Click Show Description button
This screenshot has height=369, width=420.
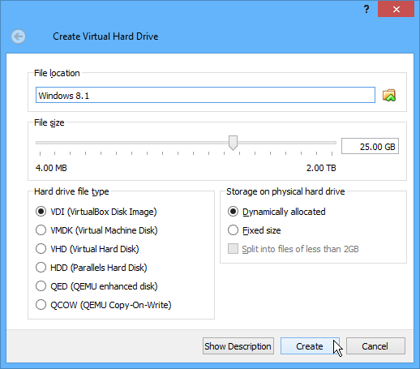click(238, 346)
